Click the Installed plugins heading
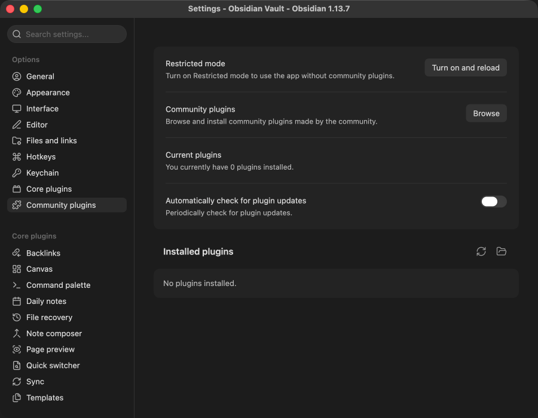Screen dimensions: 538x418 tap(198, 251)
